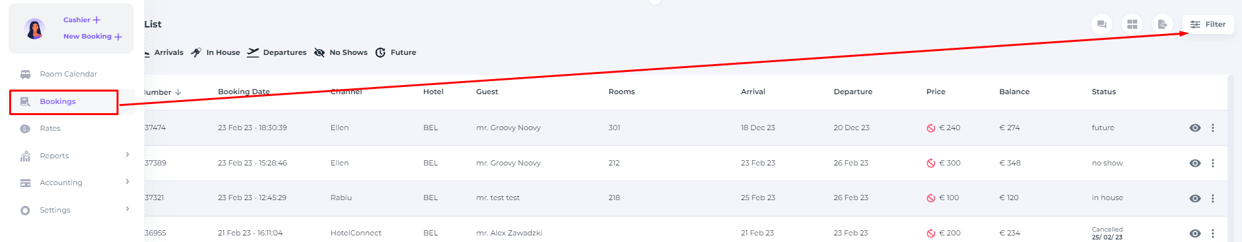Open more options for cancelled booking
Image resolution: width=1242 pixels, height=242 pixels.
click(x=1213, y=233)
